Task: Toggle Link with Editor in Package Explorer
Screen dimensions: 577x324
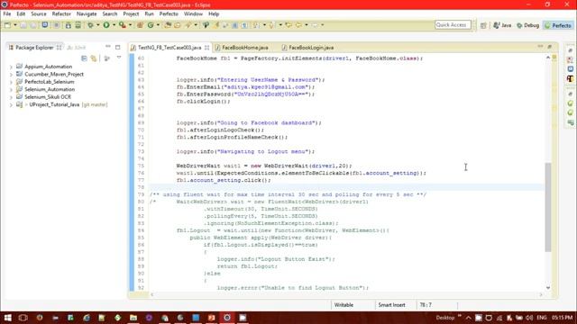Action: (x=94, y=58)
